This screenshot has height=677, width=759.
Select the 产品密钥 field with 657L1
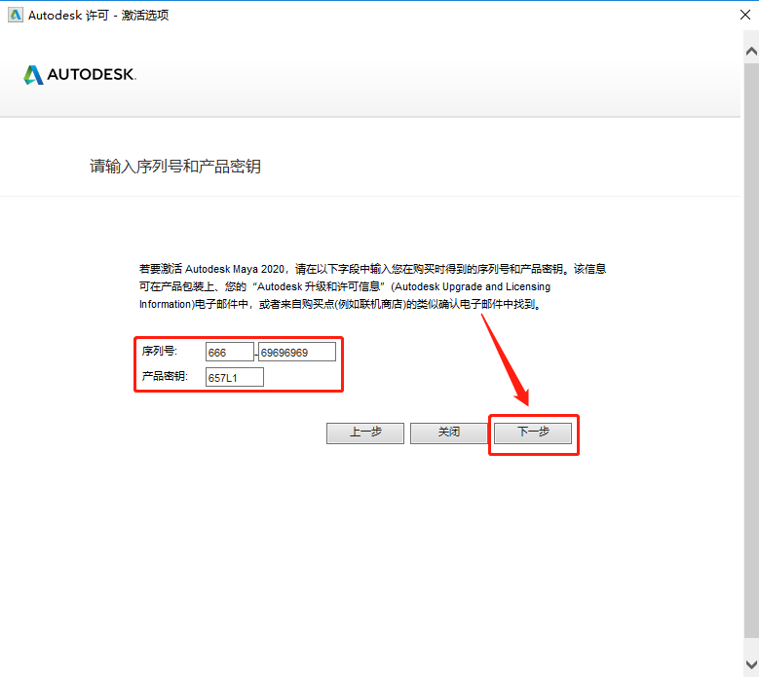click(234, 377)
